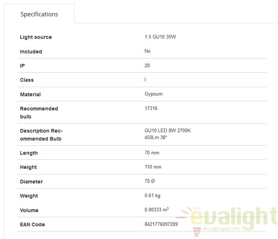Viewport: 278px width, 239px height.
Task: Select the recommended bulb code 17316
Action: pos(151,108)
